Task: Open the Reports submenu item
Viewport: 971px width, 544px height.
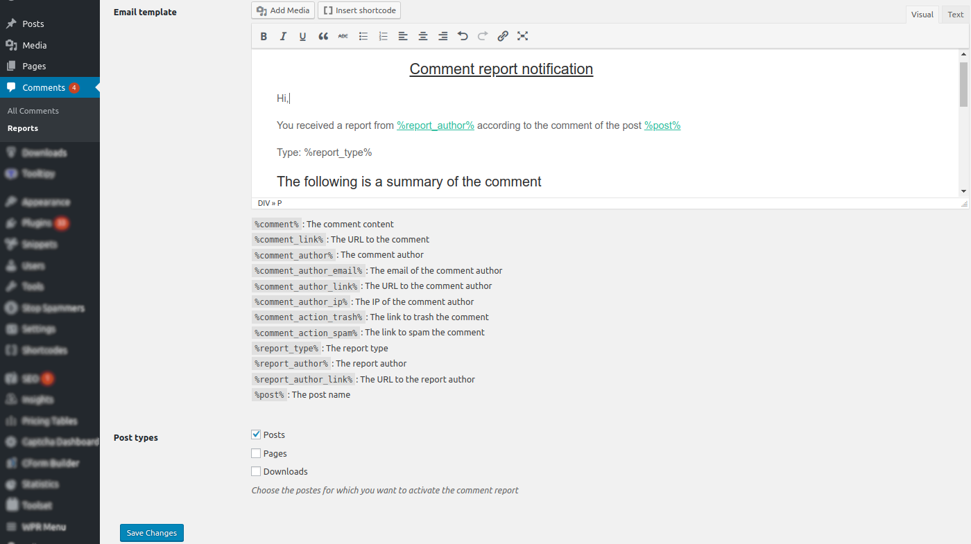Action: [23, 128]
